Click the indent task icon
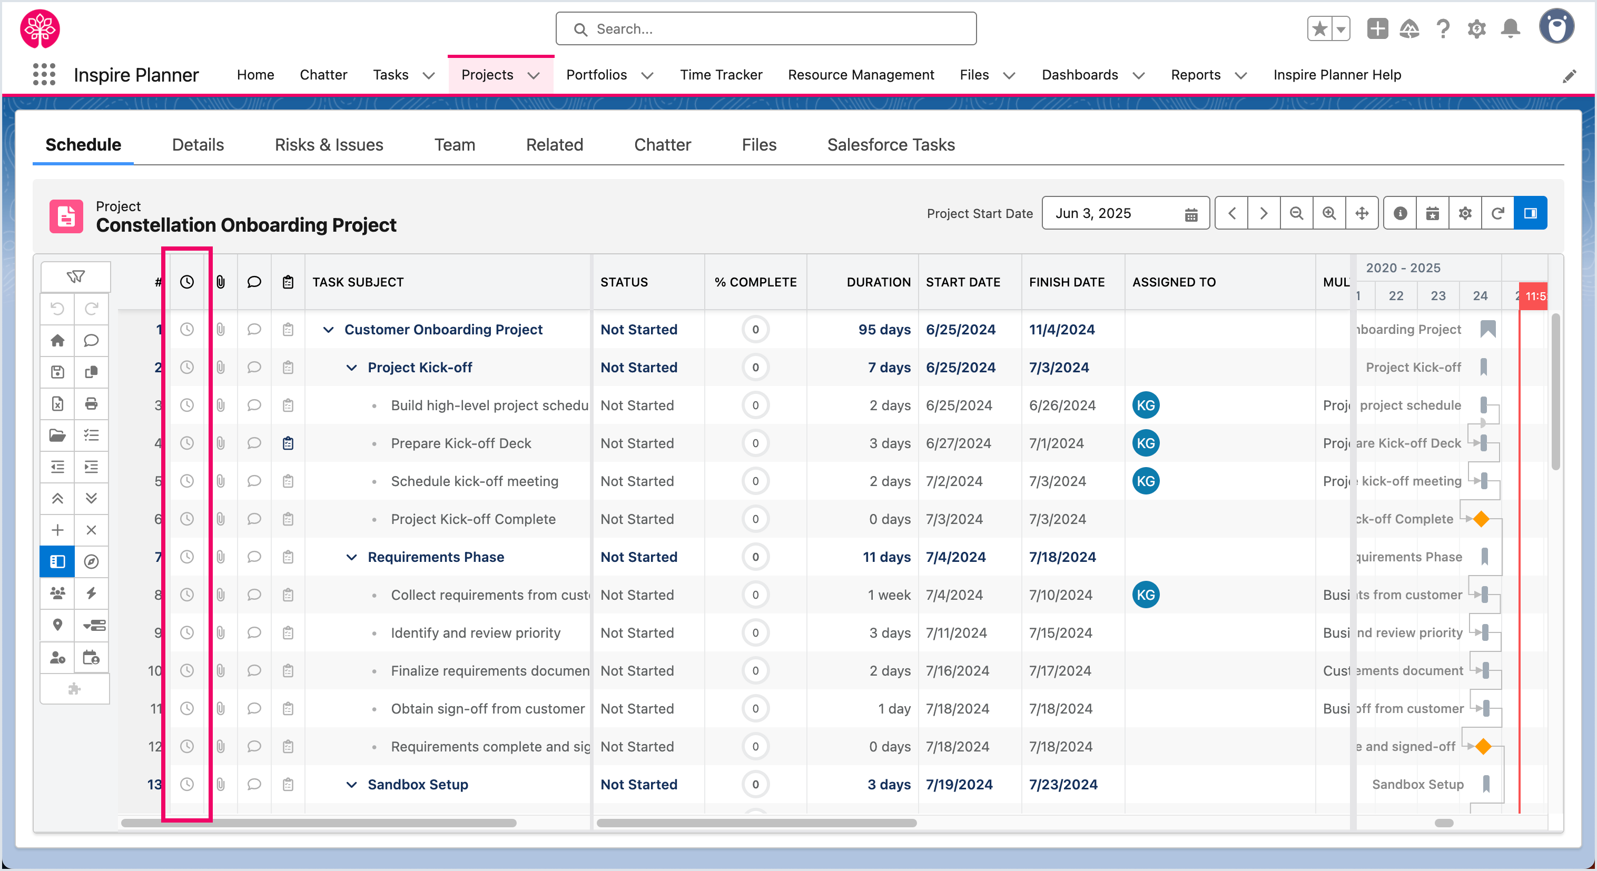1597x871 pixels. pyautogui.click(x=91, y=467)
